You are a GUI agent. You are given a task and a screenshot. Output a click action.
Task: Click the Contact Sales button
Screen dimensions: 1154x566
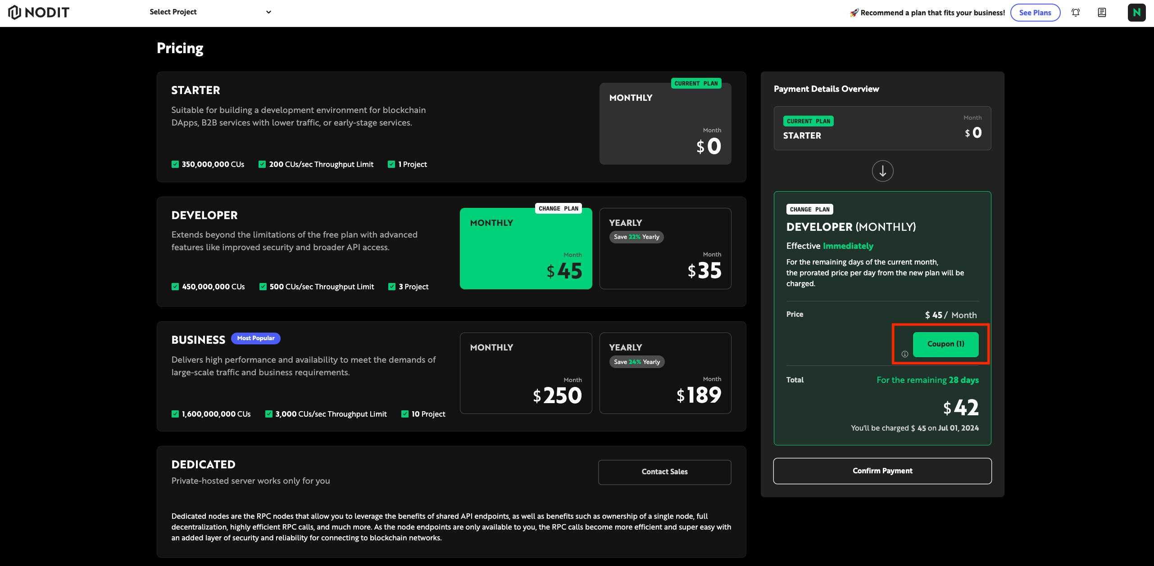664,472
